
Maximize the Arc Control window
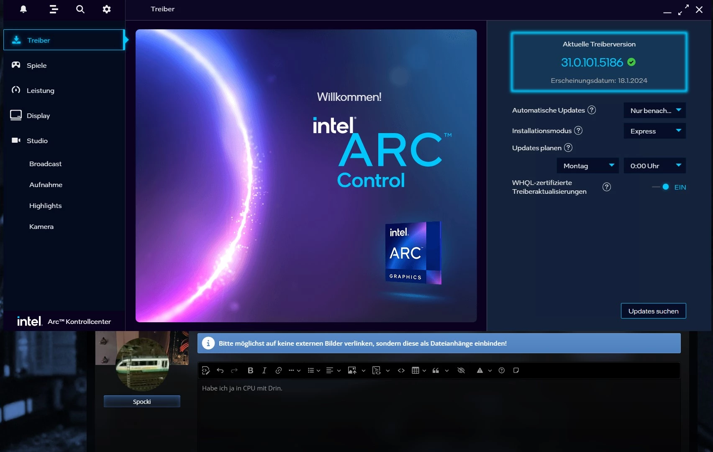pyautogui.click(x=683, y=10)
